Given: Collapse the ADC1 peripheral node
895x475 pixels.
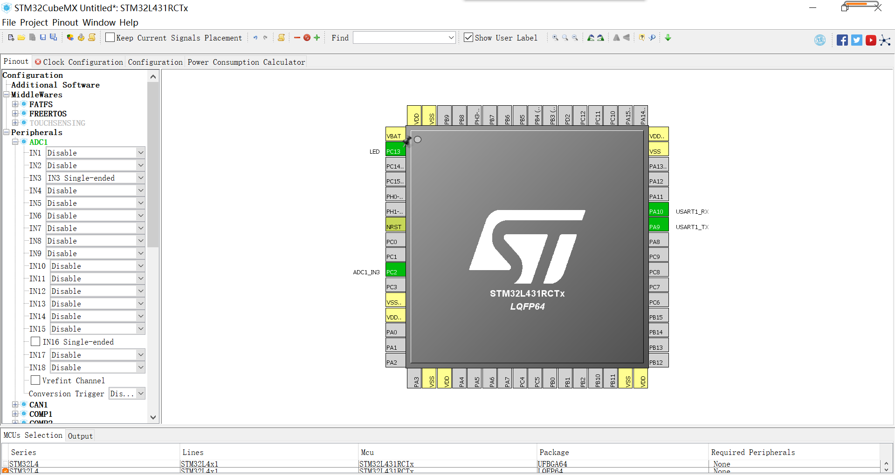Looking at the screenshot, I should coord(15,142).
